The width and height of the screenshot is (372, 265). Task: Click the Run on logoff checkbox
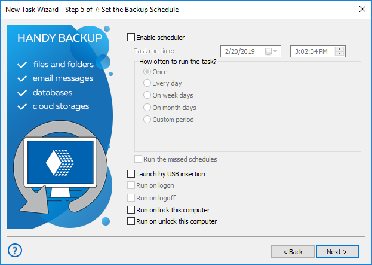pyautogui.click(x=131, y=198)
